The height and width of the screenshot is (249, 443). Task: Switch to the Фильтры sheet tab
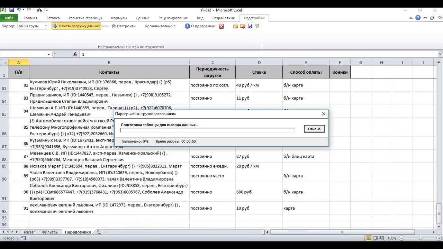[50, 232]
